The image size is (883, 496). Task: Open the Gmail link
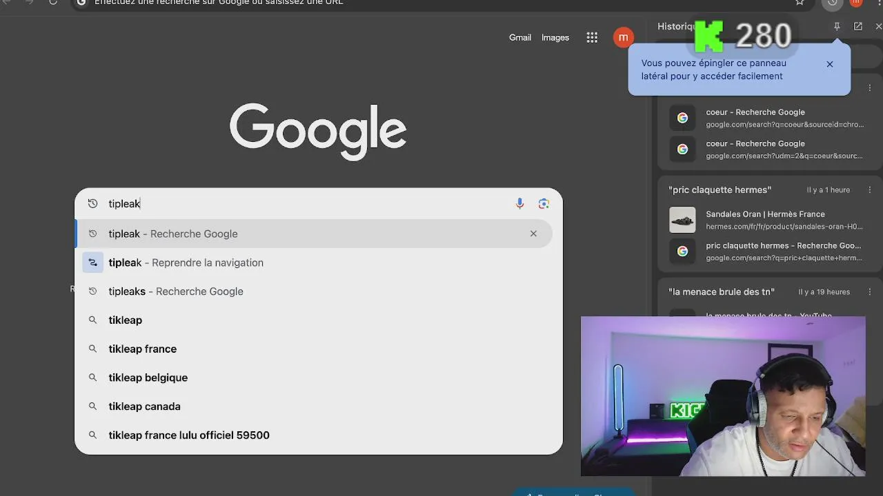pos(520,37)
